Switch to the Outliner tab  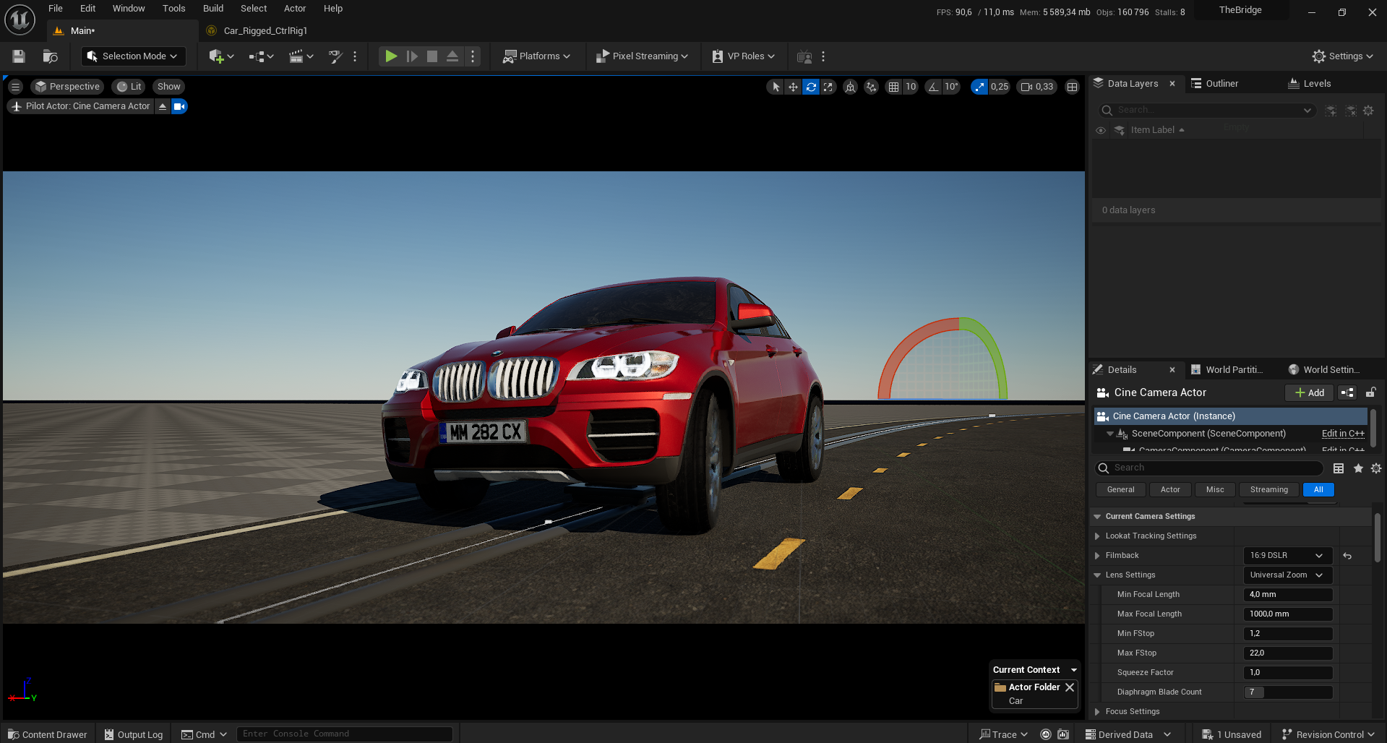(1221, 84)
